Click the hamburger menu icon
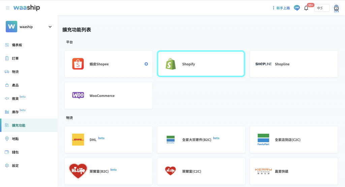345x187 pixels. pyautogui.click(x=7, y=8)
